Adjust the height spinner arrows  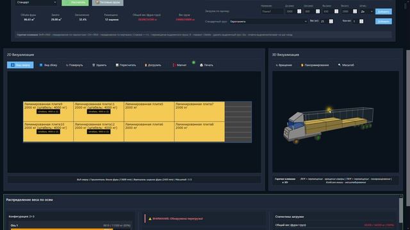[x=336, y=11]
